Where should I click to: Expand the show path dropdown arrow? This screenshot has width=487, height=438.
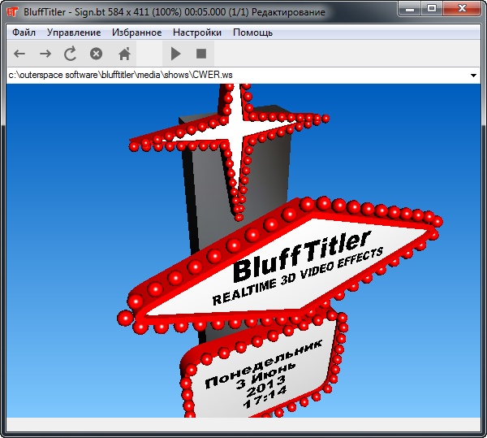pyautogui.click(x=473, y=76)
